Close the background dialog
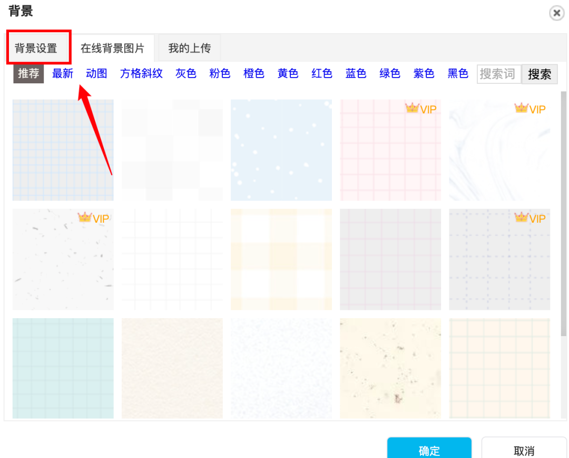569x458 pixels. click(556, 13)
